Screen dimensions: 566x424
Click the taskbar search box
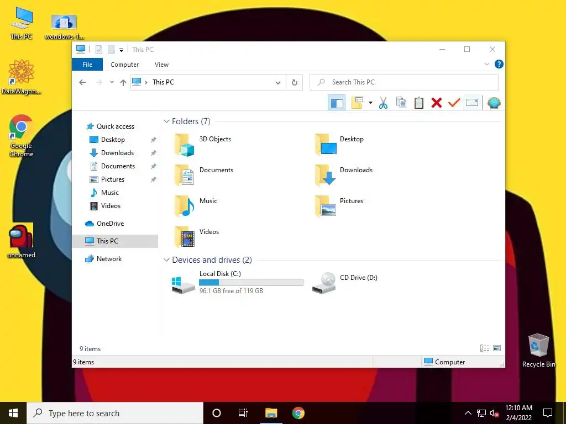115,413
